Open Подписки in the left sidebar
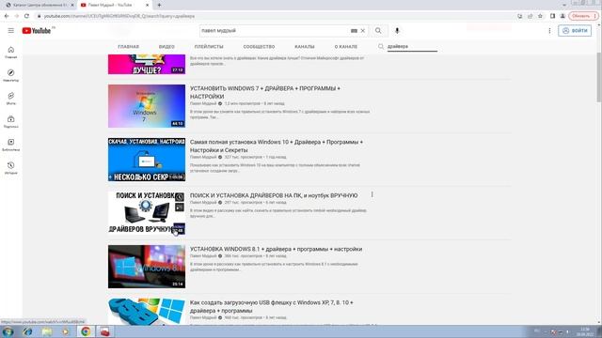This screenshot has height=338, width=602. [10, 122]
